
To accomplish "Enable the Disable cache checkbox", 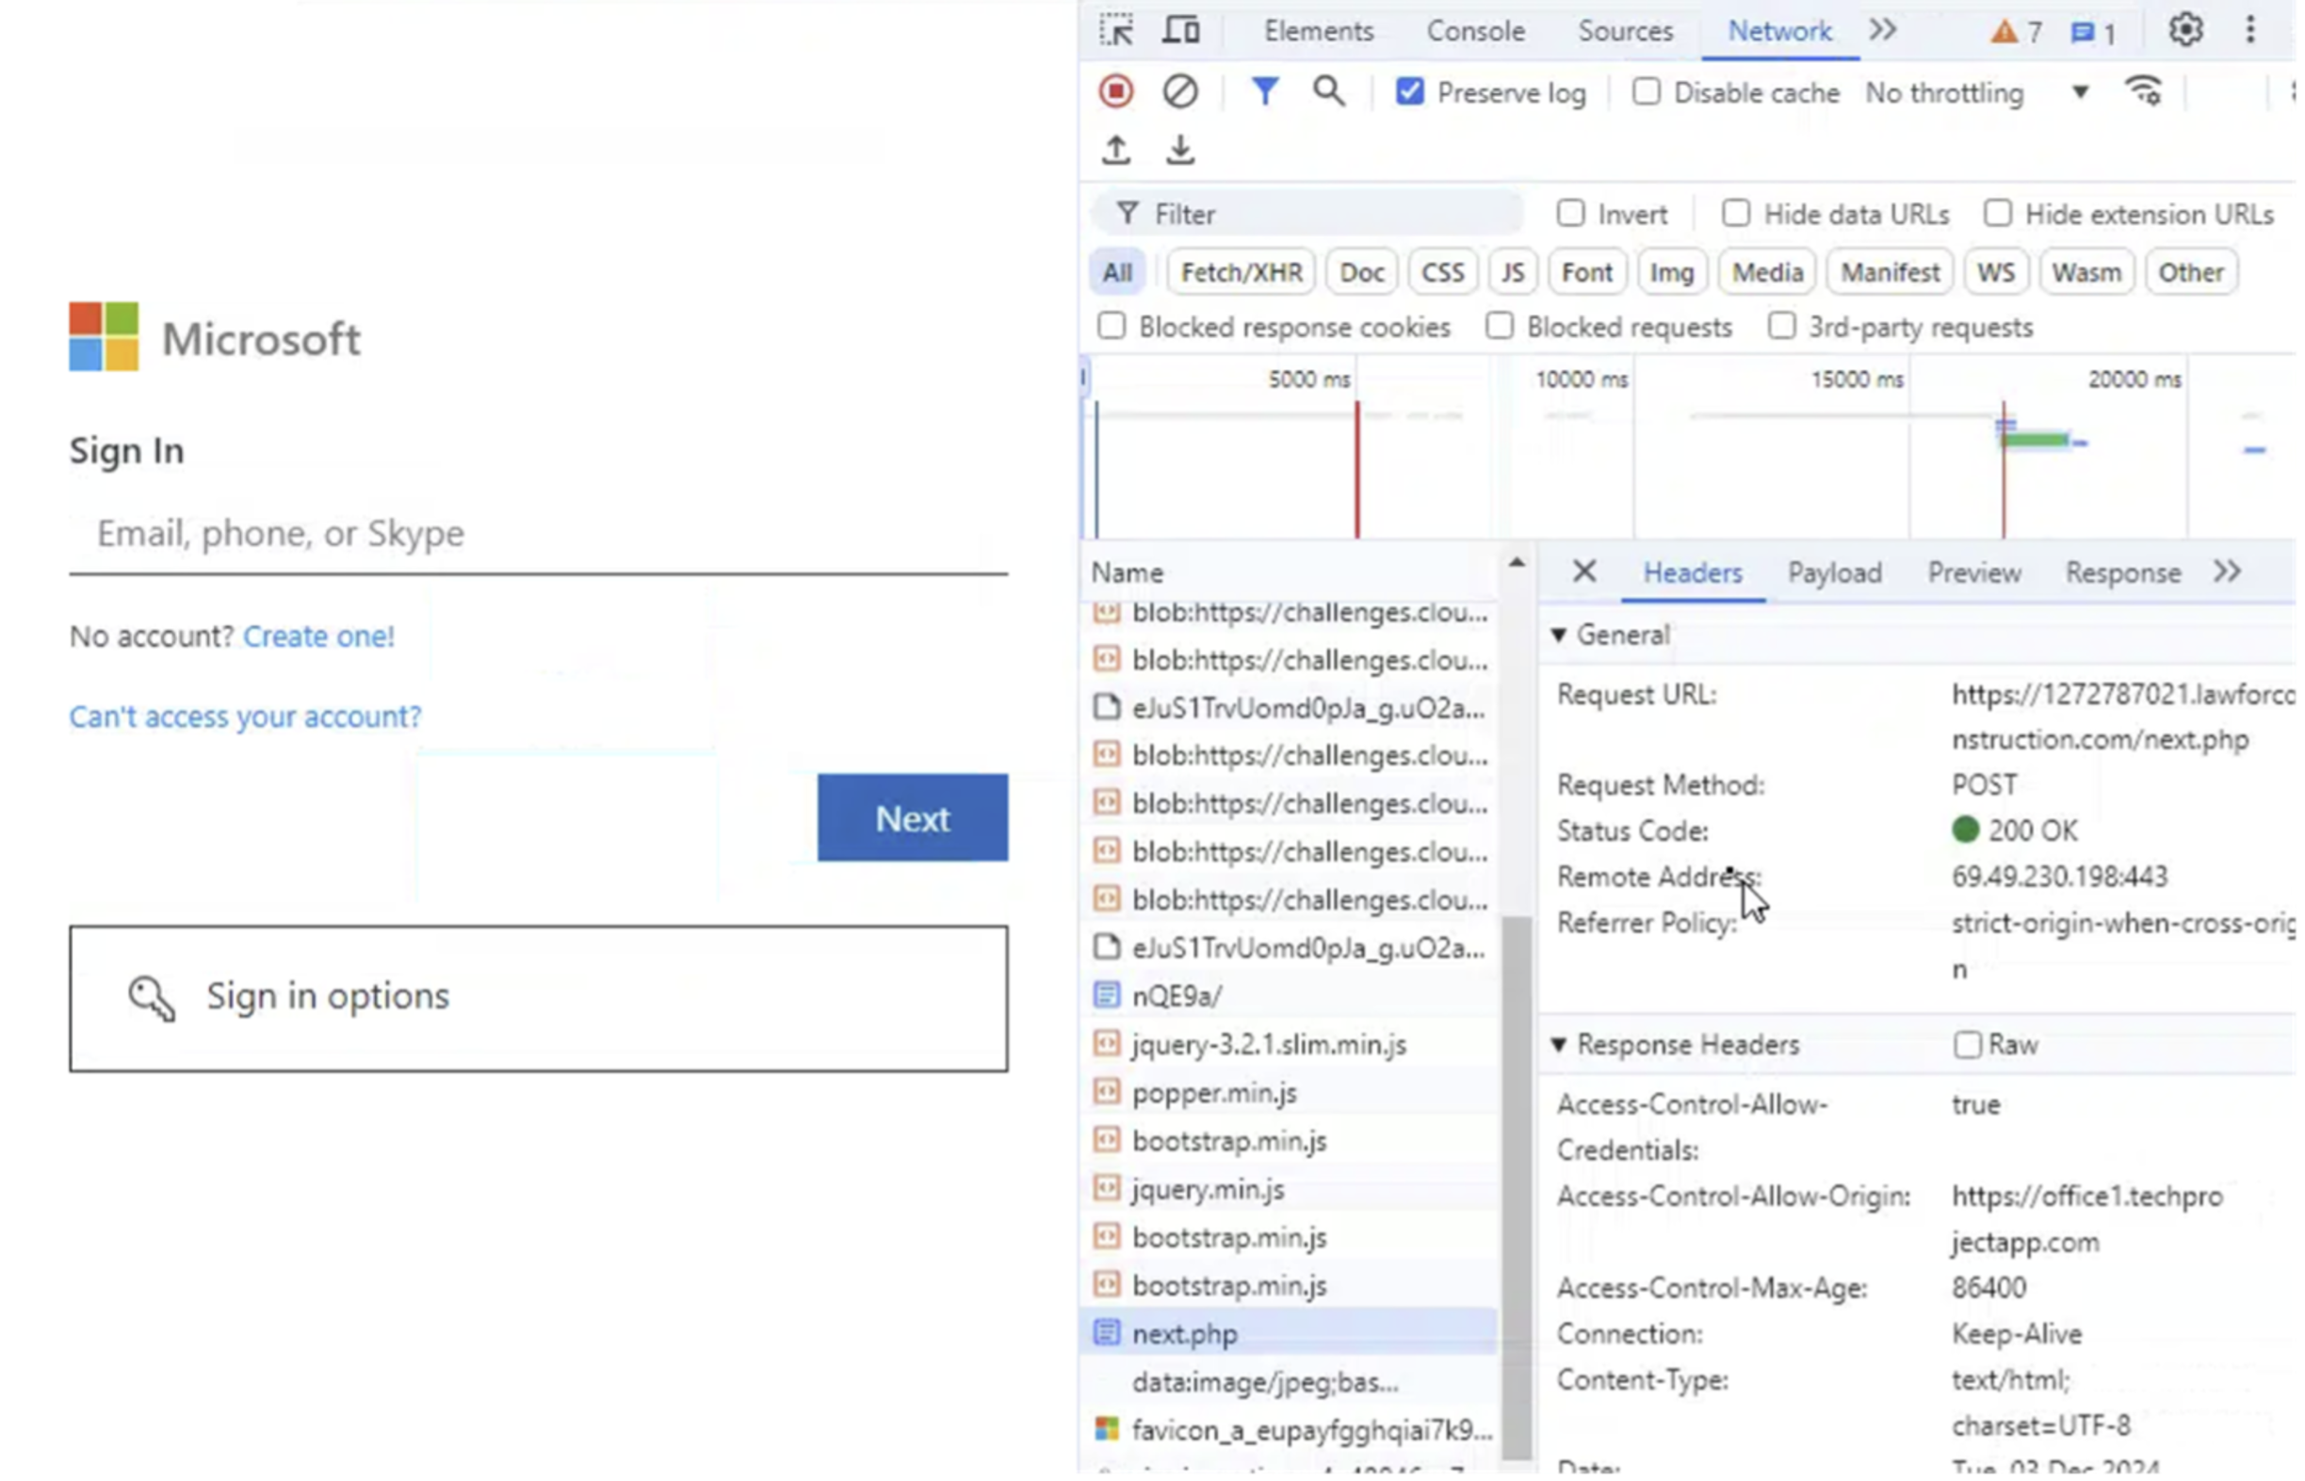I will point(1646,91).
